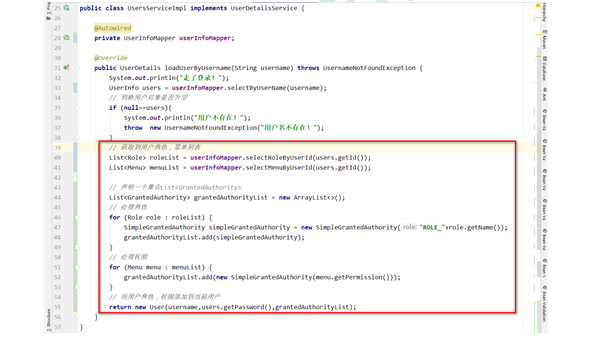Open the Hierarchy tool window tab
Image resolution: width=609 pixels, height=339 pixels.
coord(544,12)
